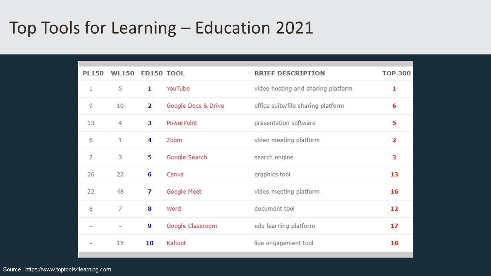Click the 'document tool' description
491x276 pixels.
(x=275, y=209)
